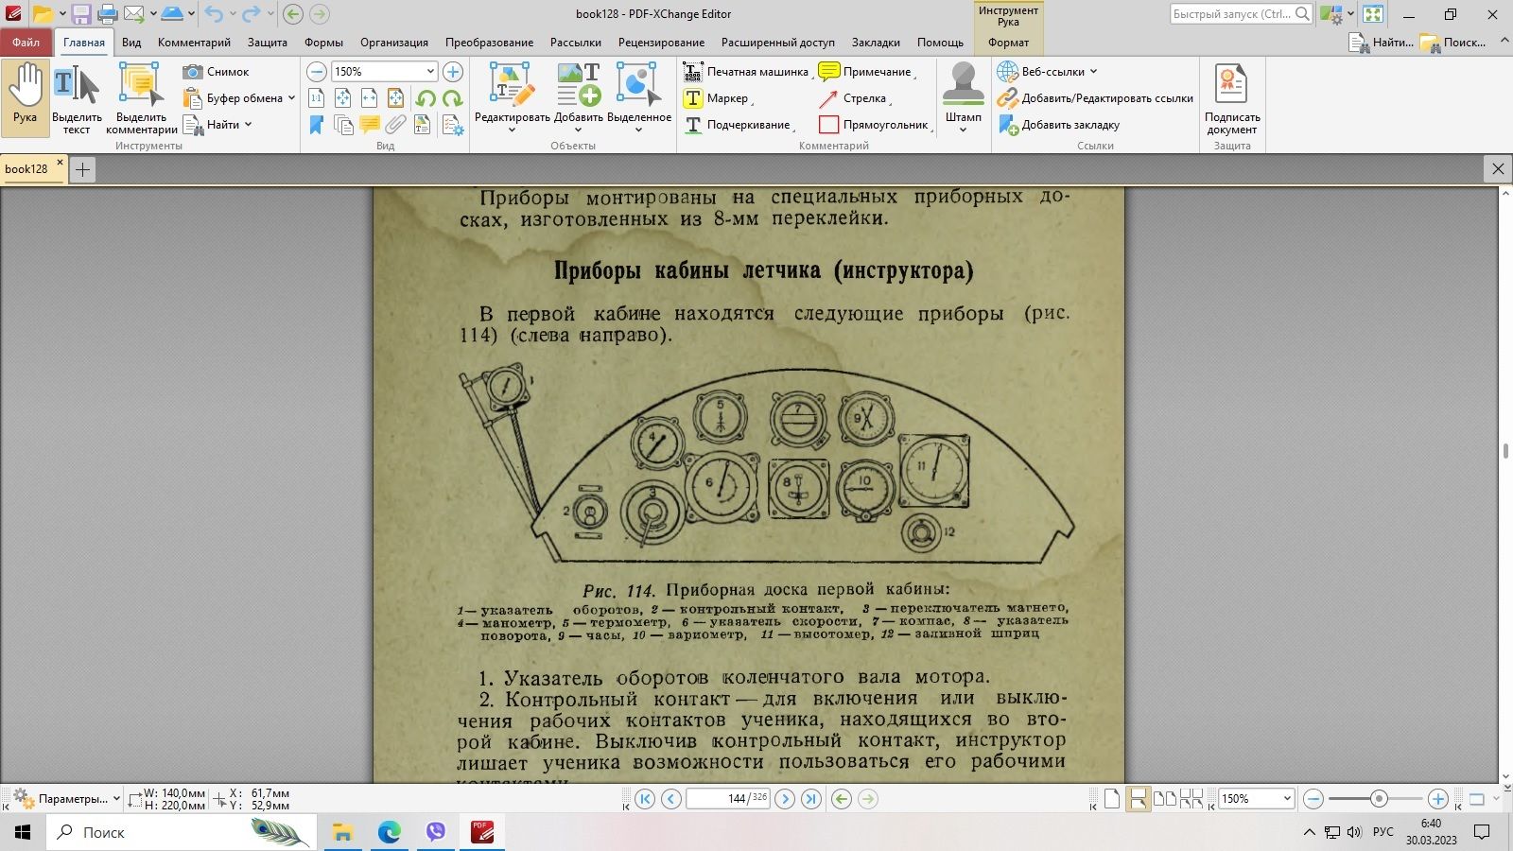This screenshot has width=1513, height=851.
Task: Click Add/Edit Links (Добавить/Редактировать ссылки)
Action: pyautogui.click(x=1097, y=98)
